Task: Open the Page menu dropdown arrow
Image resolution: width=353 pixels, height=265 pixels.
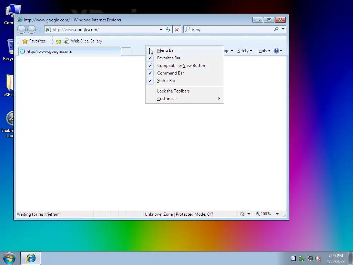Action: tap(232, 51)
